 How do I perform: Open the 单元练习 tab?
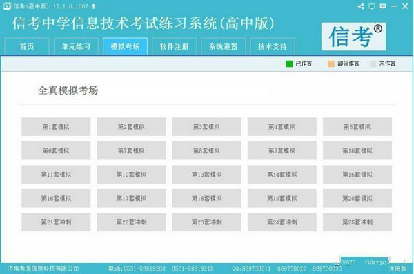point(76,46)
